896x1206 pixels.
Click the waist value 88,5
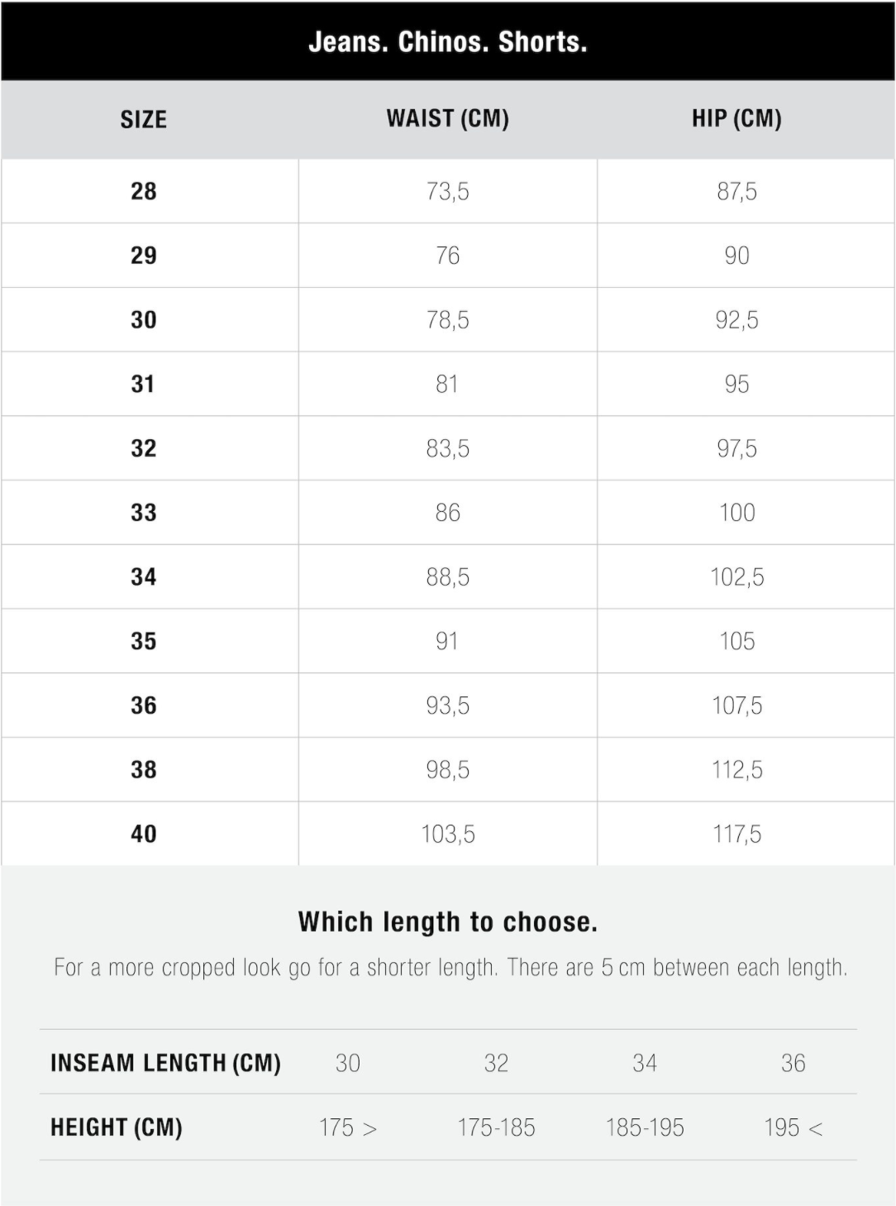point(447,577)
